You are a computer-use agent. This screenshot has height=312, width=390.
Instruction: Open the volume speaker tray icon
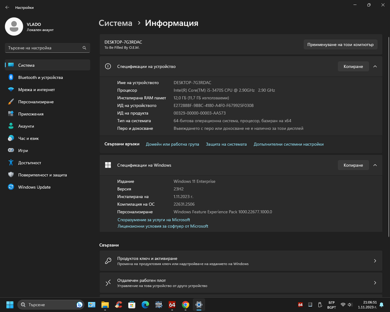pyautogui.click(x=350, y=305)
